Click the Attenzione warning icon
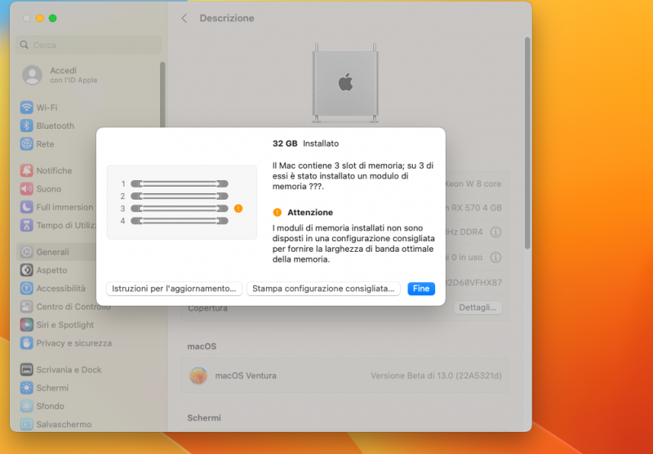This screenshot has height=454, width=653. [x=278, y=213]
